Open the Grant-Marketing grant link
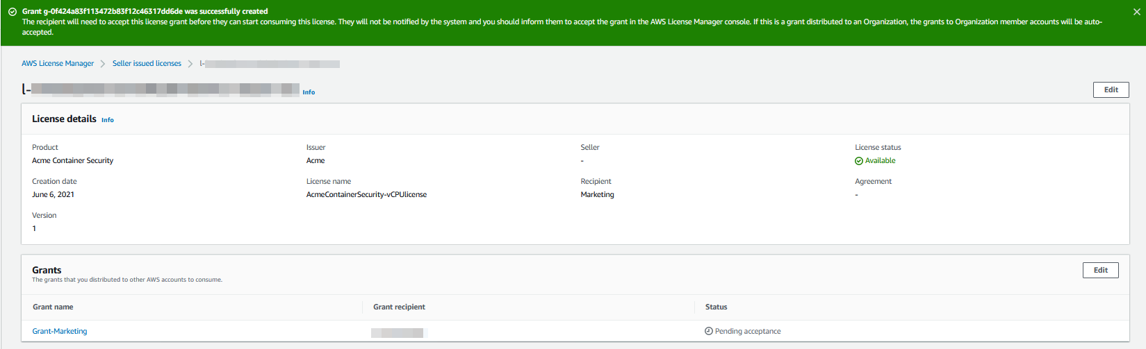 pos(60,331)
